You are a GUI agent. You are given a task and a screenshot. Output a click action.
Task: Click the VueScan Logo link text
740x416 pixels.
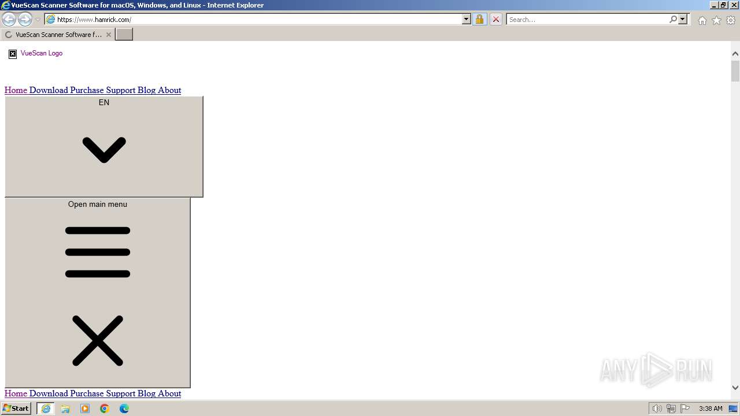click(42, 53)
